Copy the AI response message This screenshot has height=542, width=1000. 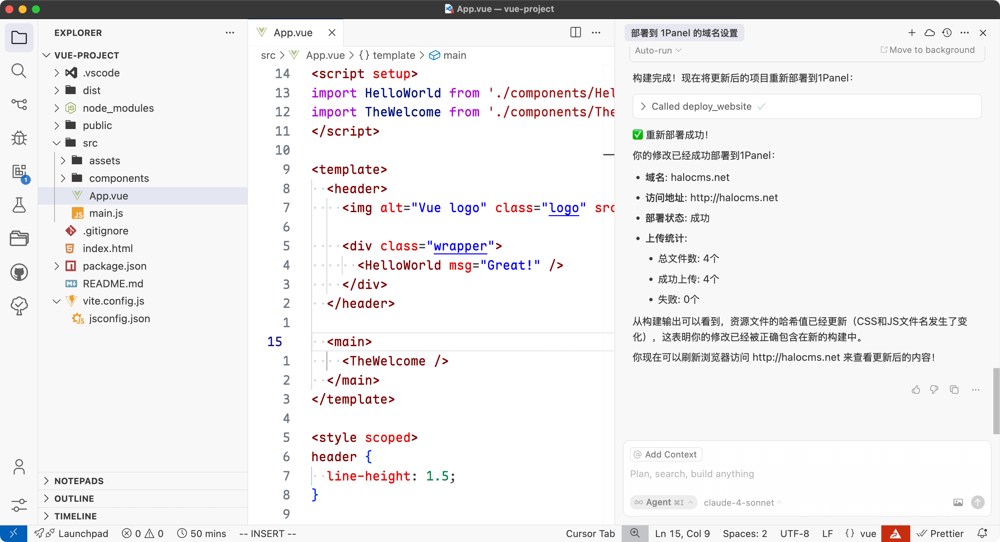tap(954, 389)
